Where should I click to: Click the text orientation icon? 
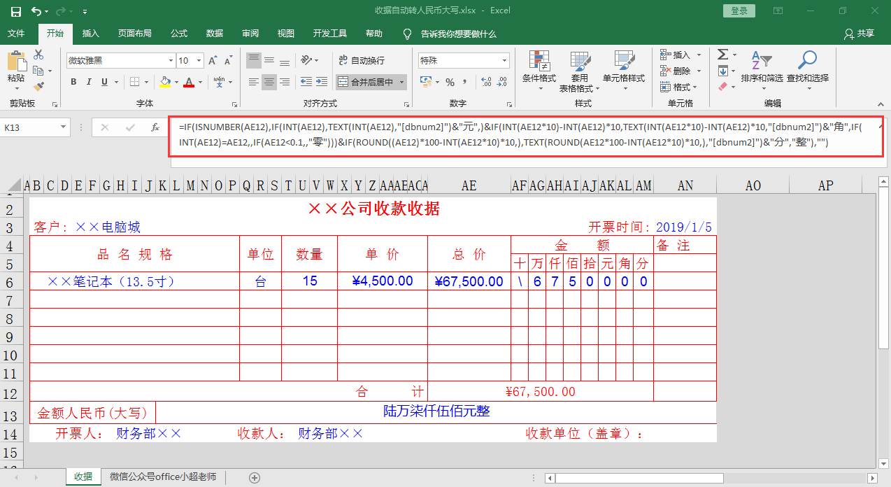[307, 60]
